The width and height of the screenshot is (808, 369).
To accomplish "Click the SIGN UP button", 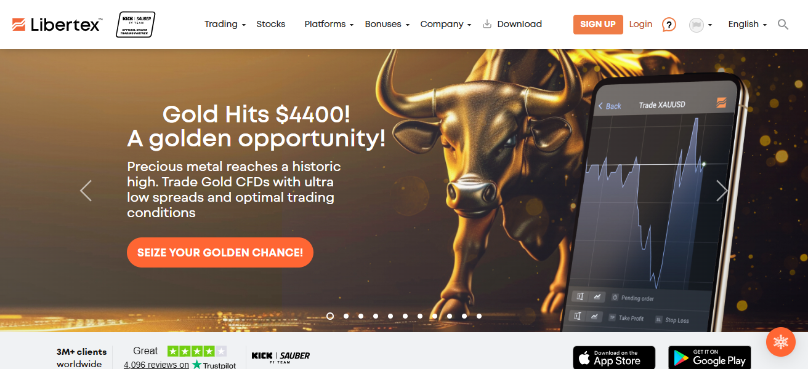I will pyautogui.click(x=598, y=25).
